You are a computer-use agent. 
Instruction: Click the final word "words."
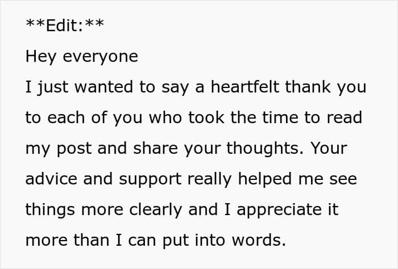coord(259,240)
